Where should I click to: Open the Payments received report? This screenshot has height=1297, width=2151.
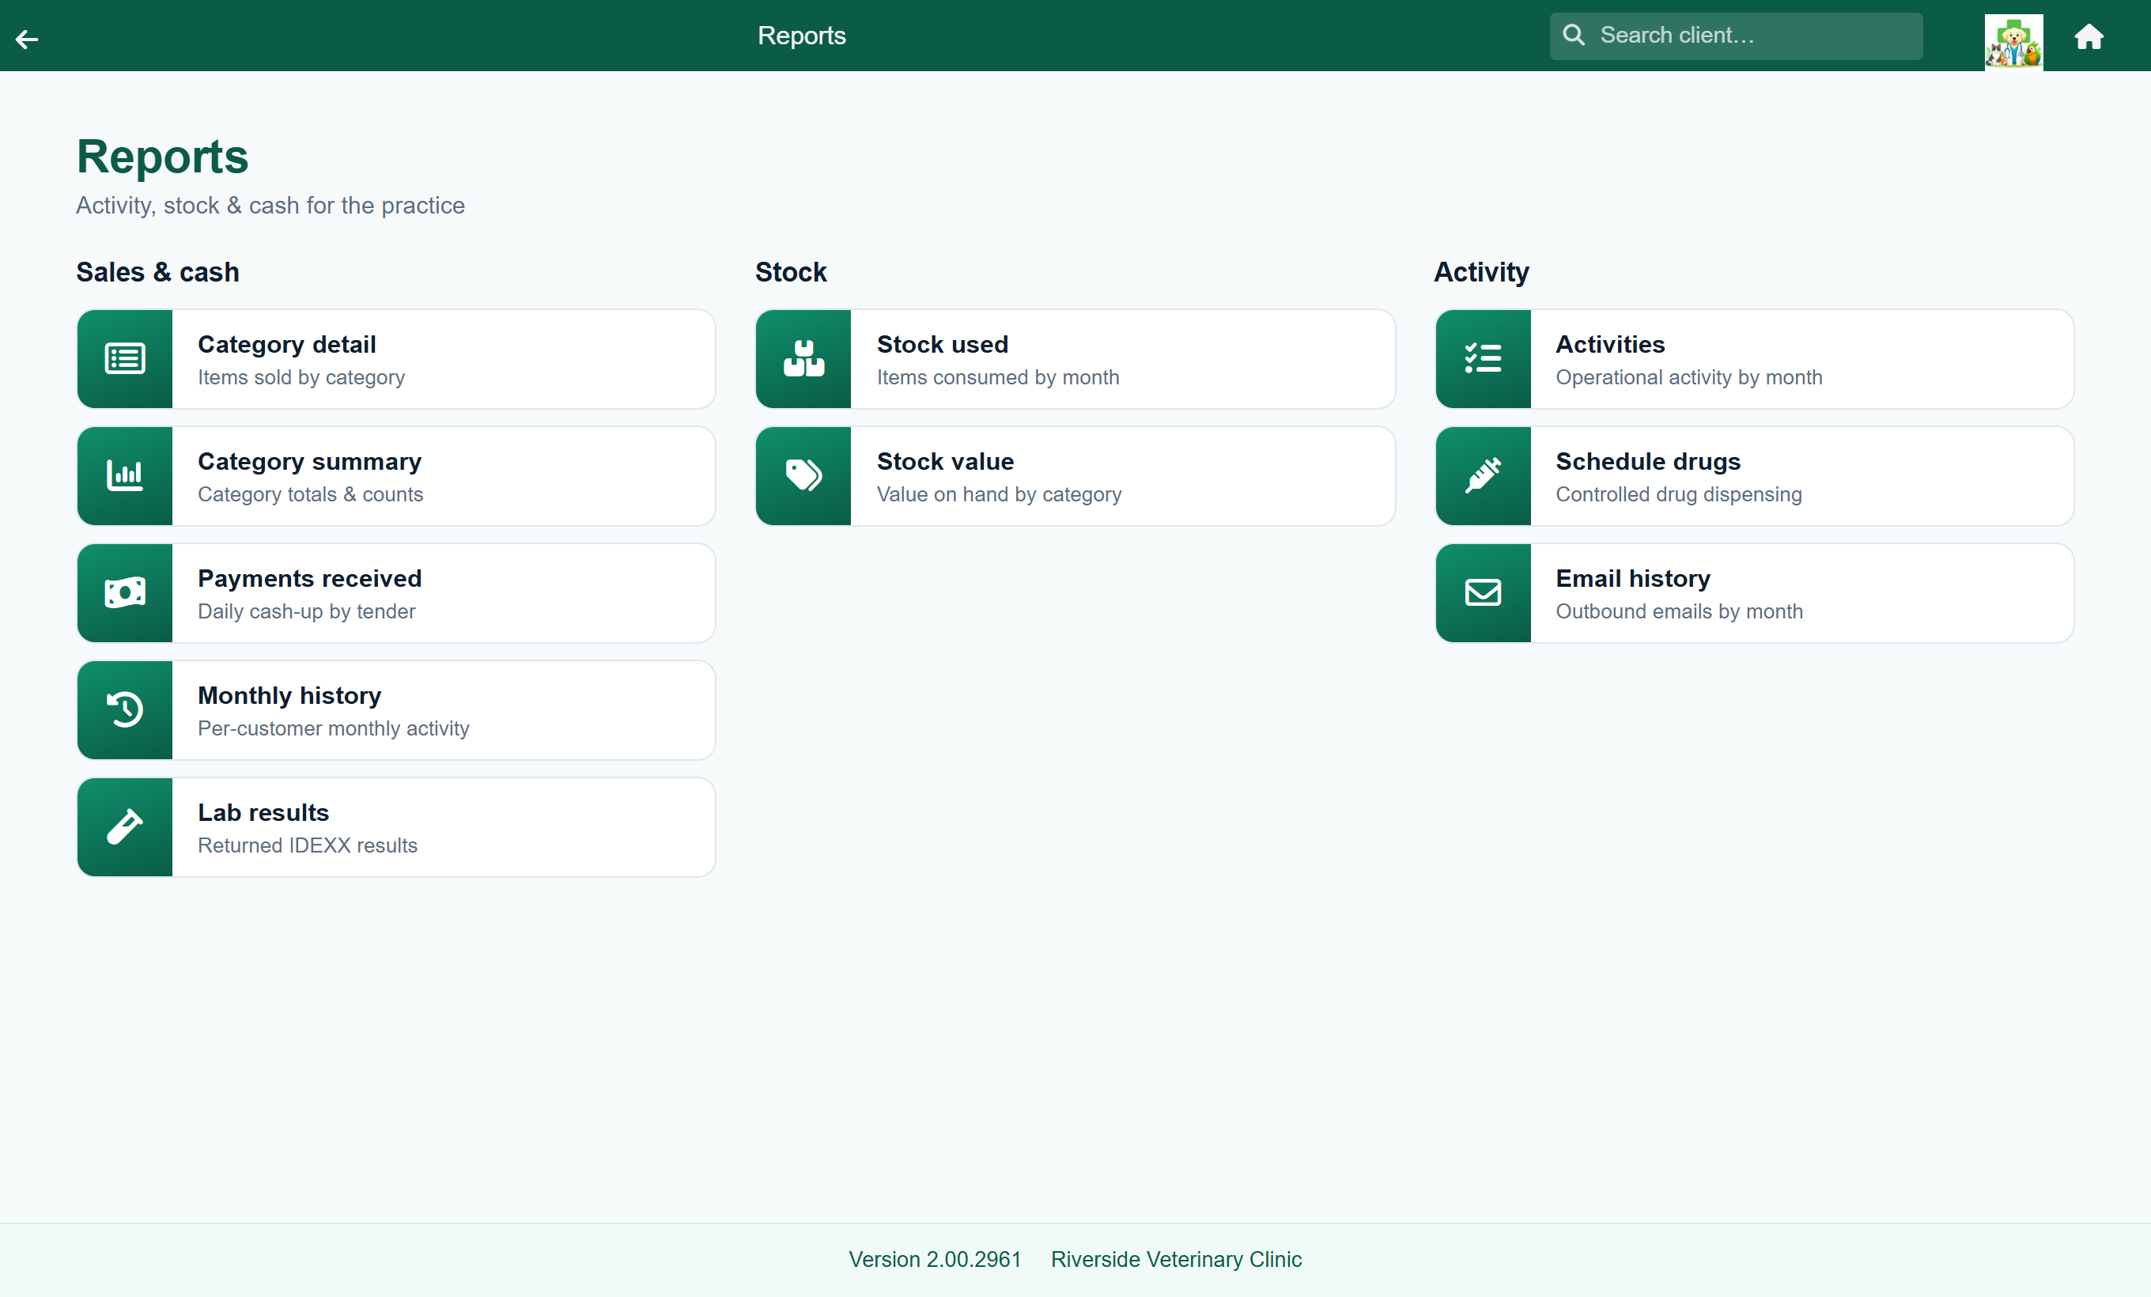pos(396,592)
